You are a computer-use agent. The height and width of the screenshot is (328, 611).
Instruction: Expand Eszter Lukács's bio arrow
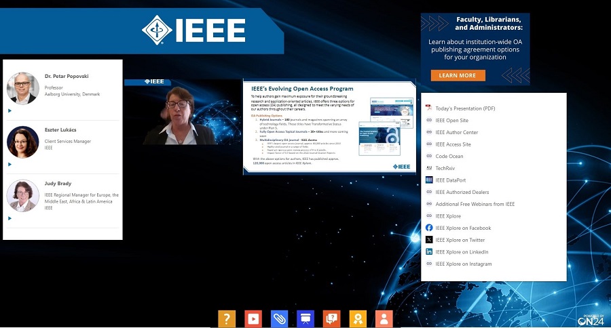[10, 165]
